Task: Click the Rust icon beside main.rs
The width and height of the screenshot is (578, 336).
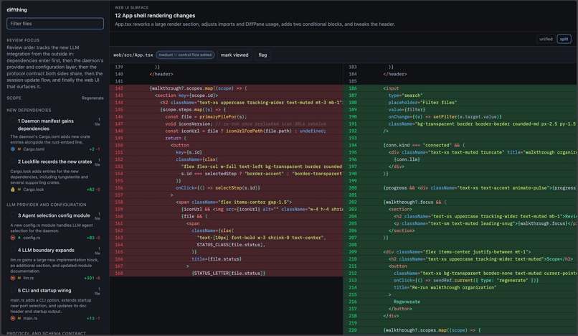Action: (x=13, y=318)
